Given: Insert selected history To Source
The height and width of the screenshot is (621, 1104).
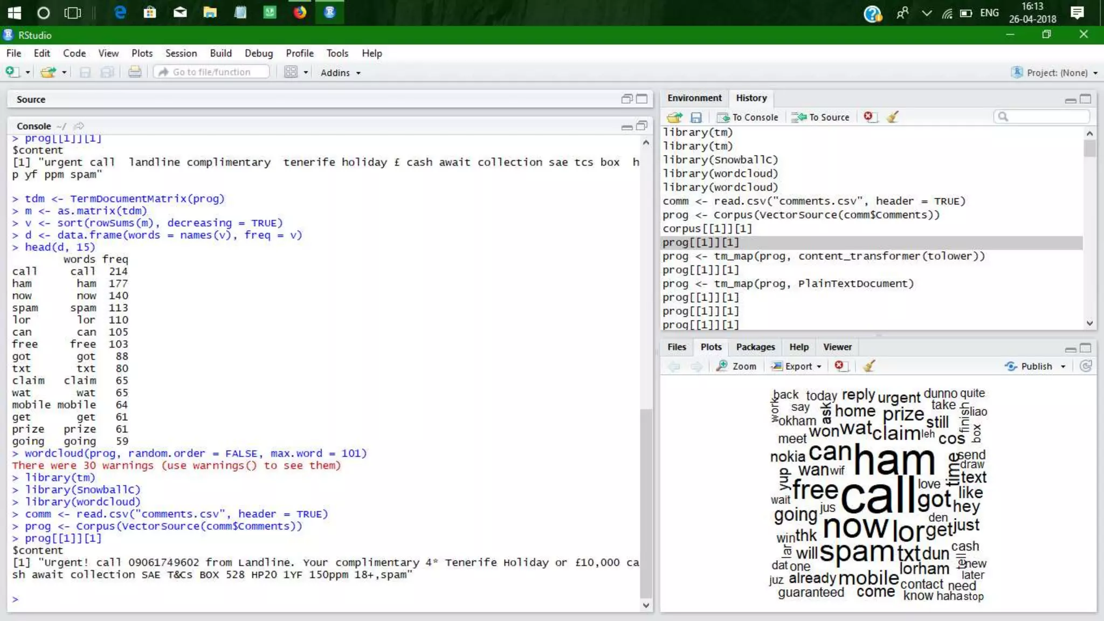Looking at the screenshot, I should coord(820,117).
